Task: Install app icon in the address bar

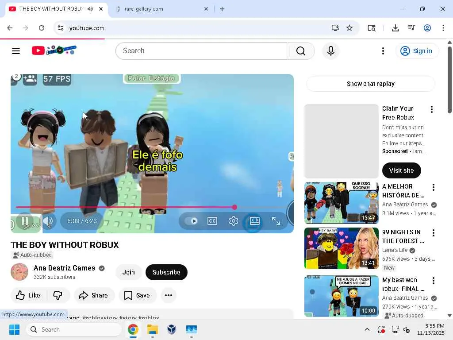Action: coord(335,28)
